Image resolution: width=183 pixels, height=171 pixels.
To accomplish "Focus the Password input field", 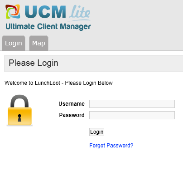I will pos(132,115).
